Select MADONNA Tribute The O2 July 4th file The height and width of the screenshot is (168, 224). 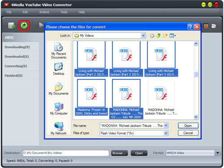click(x=126, y=99)
